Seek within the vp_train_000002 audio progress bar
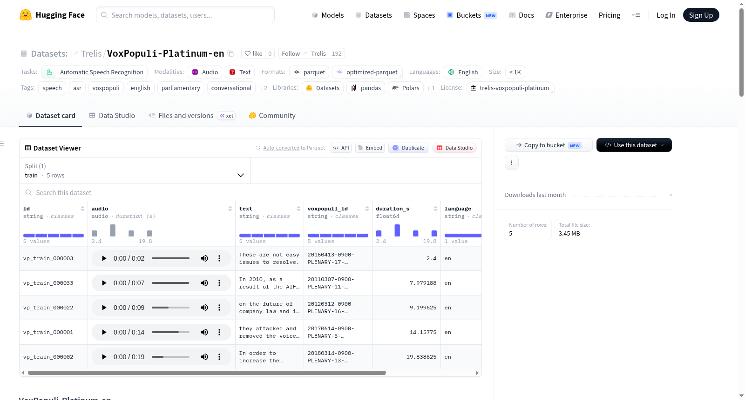 pyautogui.click(x=170, y=357)
